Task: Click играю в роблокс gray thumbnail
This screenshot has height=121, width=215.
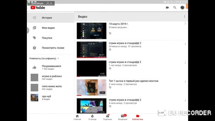Action: click(34, 78)
